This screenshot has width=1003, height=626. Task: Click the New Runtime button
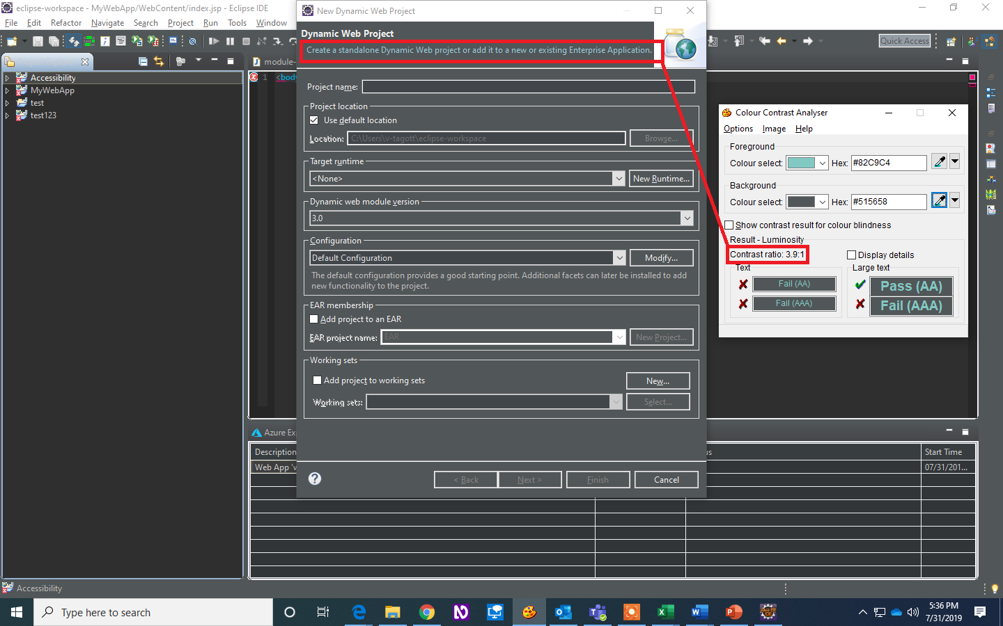[x=660, y=178]
